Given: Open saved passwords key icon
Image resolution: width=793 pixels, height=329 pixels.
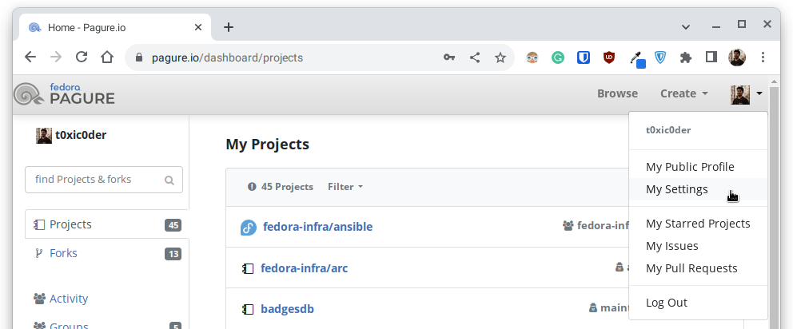Looking at the screenshot, I should click(x=449, y=57).
